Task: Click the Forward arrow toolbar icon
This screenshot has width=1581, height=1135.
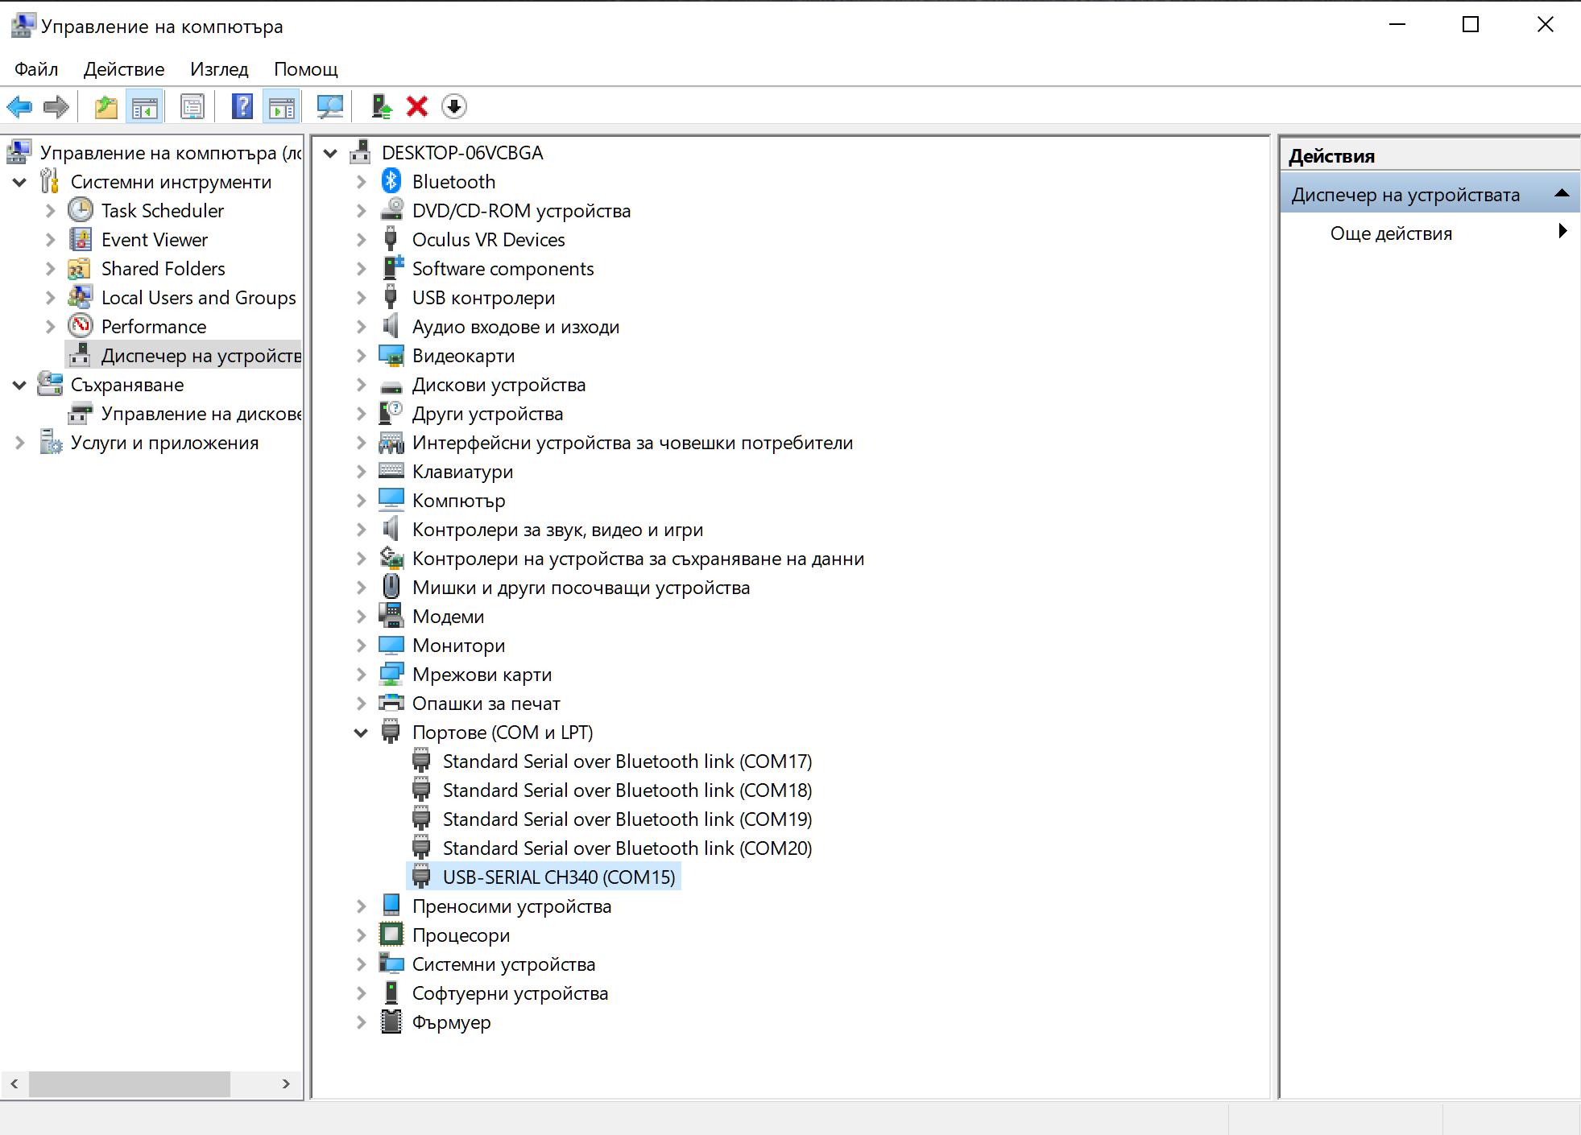Action: [56, 106]
